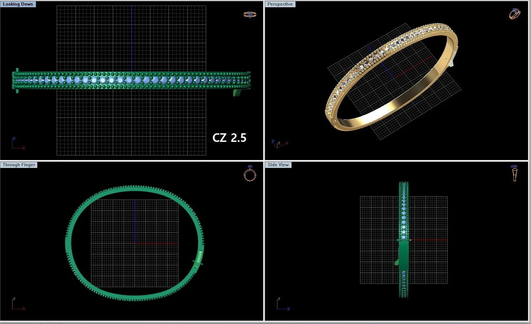Image resolution: width=531 pixels, height=324 pixels.
Task: Select the Perspective viewport title label
Action: pos(280,4)
